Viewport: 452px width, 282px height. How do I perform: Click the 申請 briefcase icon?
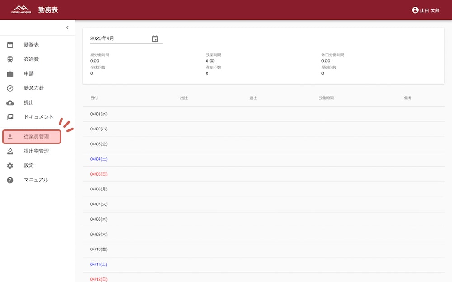10,74
